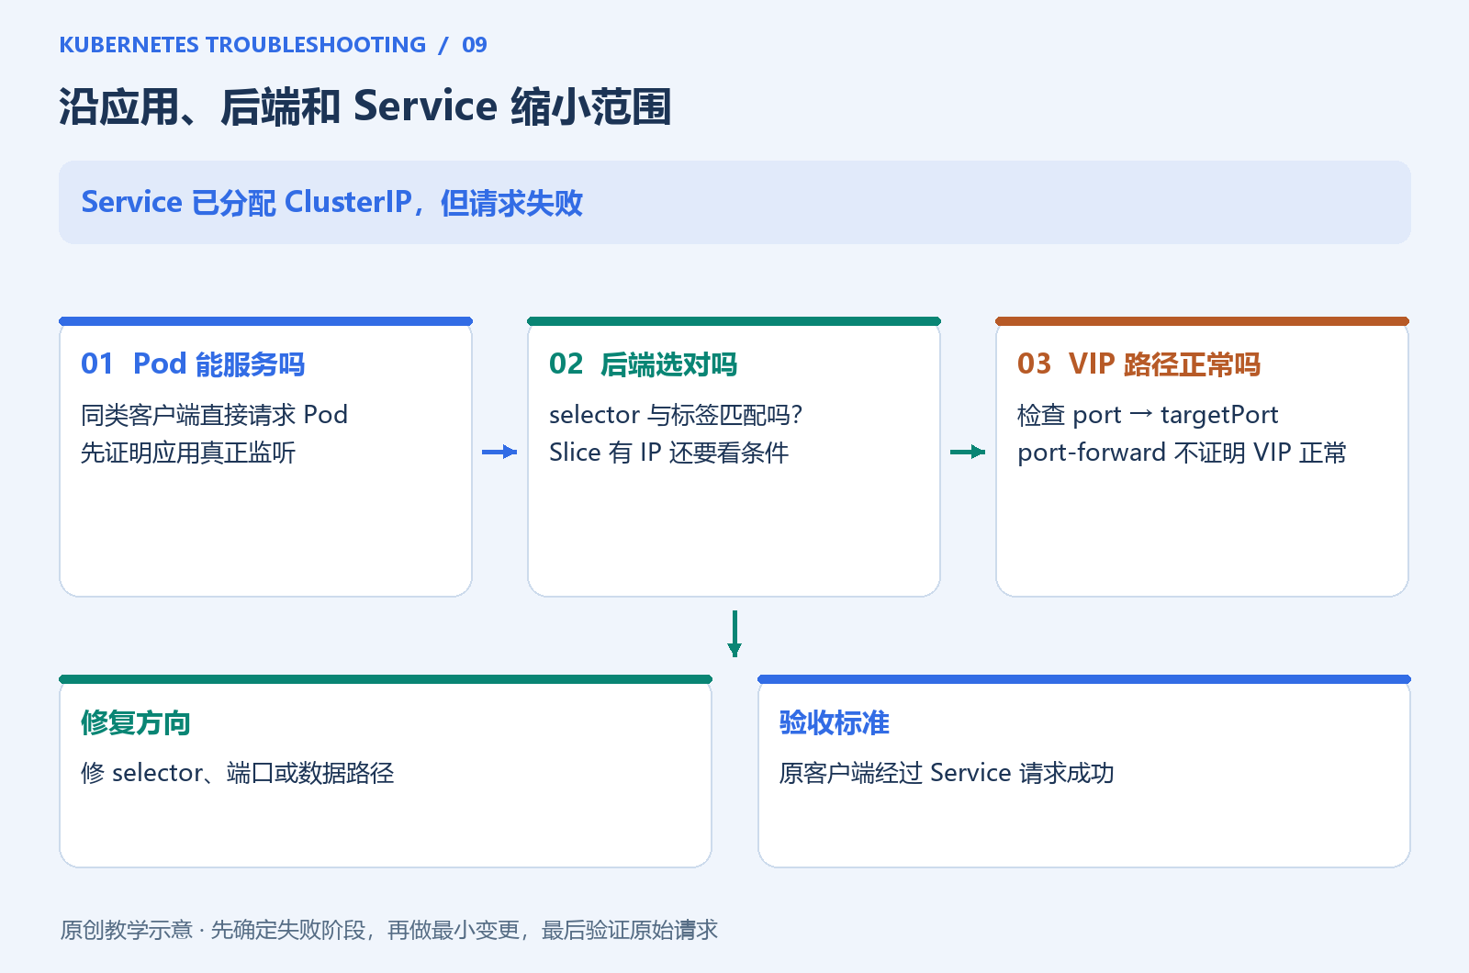Click the footer note beginning '原创教学示意'
Screen dimensions: 1469x973
click(x=388, y=930)
